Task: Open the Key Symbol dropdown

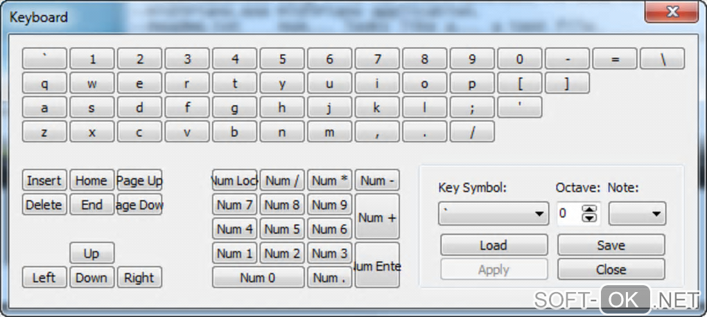Action: pos(494,214)
